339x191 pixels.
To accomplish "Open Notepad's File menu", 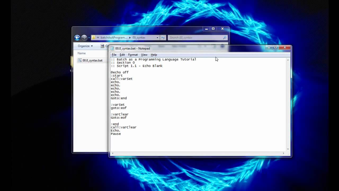I will (114, 55).
